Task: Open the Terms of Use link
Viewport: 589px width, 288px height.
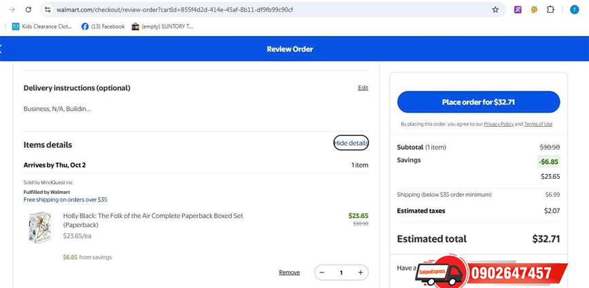Action: coord(538,124)
